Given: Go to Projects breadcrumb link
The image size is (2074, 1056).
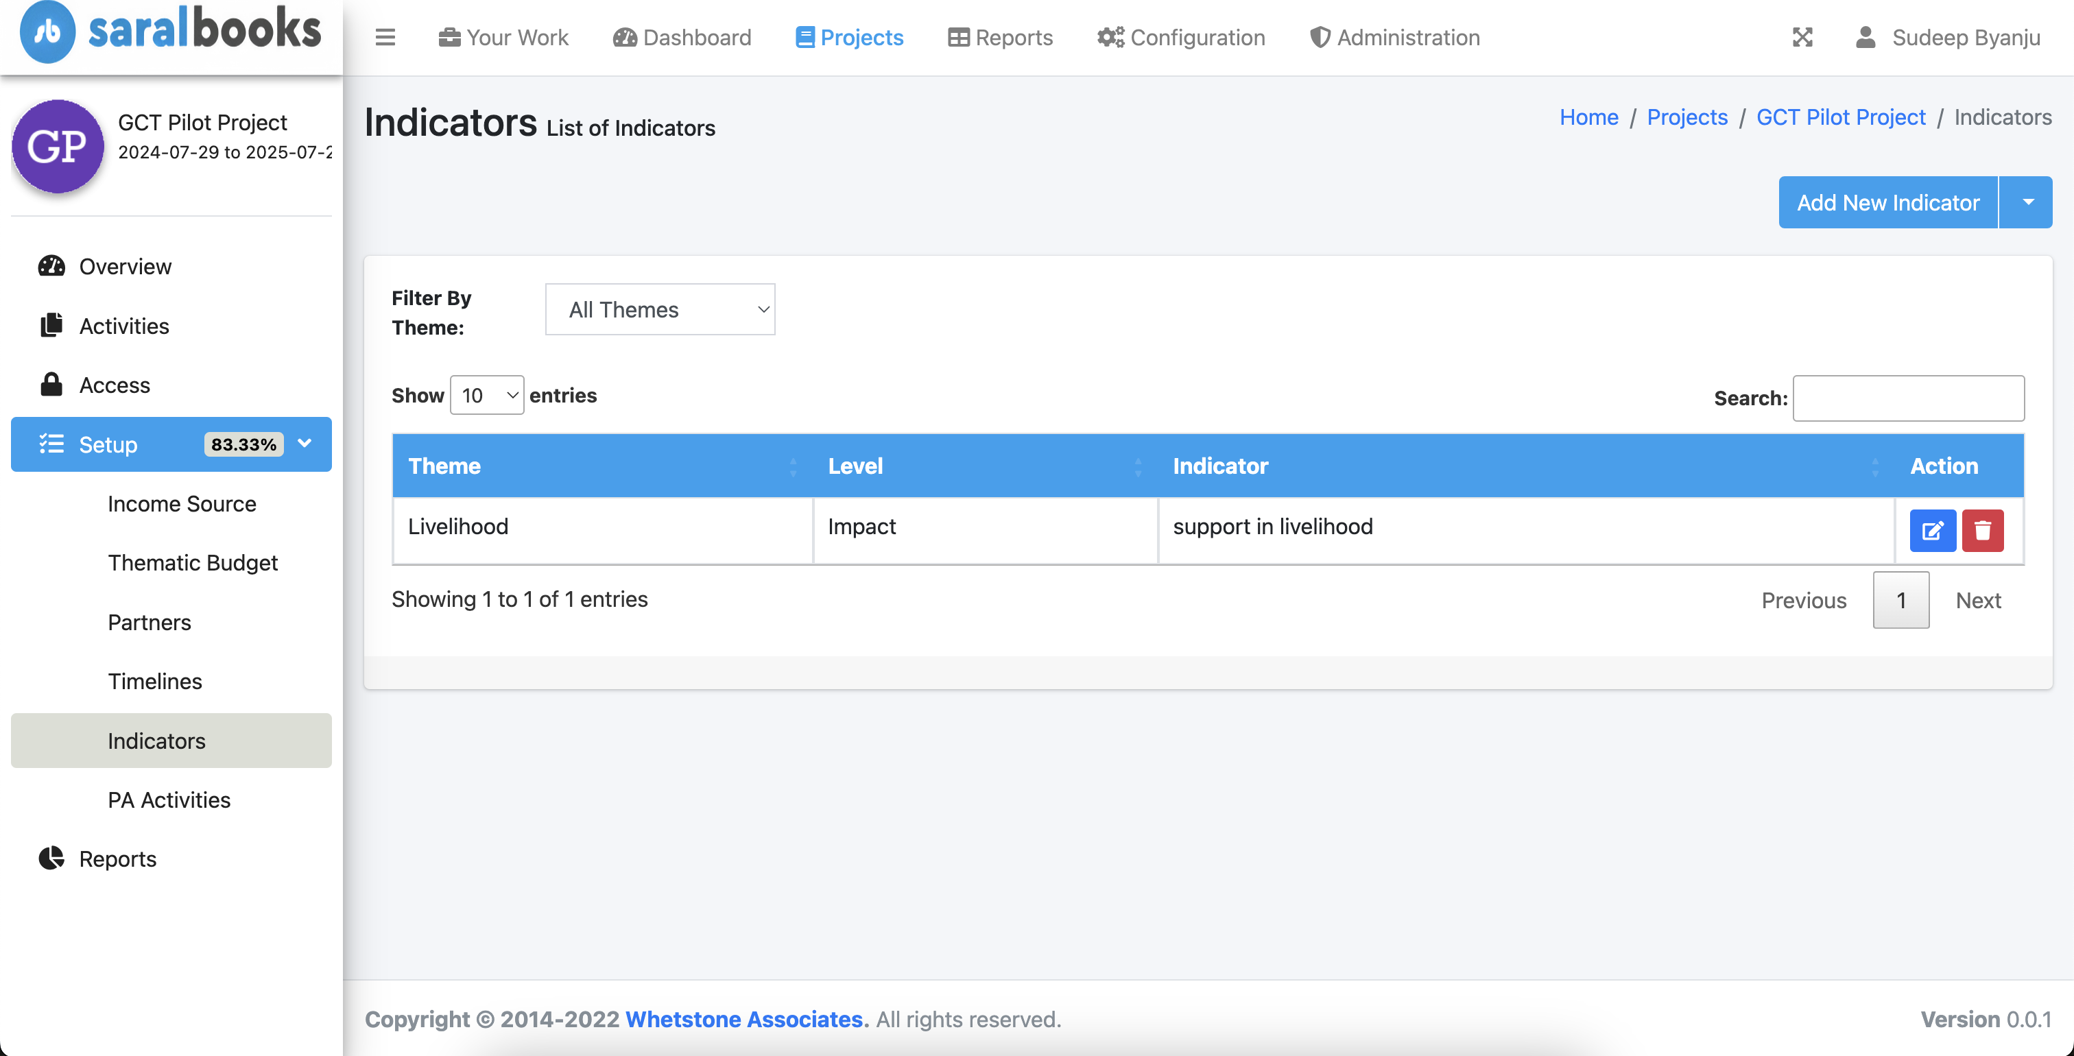Looking at the screenshot, I should pos(1686,117).
